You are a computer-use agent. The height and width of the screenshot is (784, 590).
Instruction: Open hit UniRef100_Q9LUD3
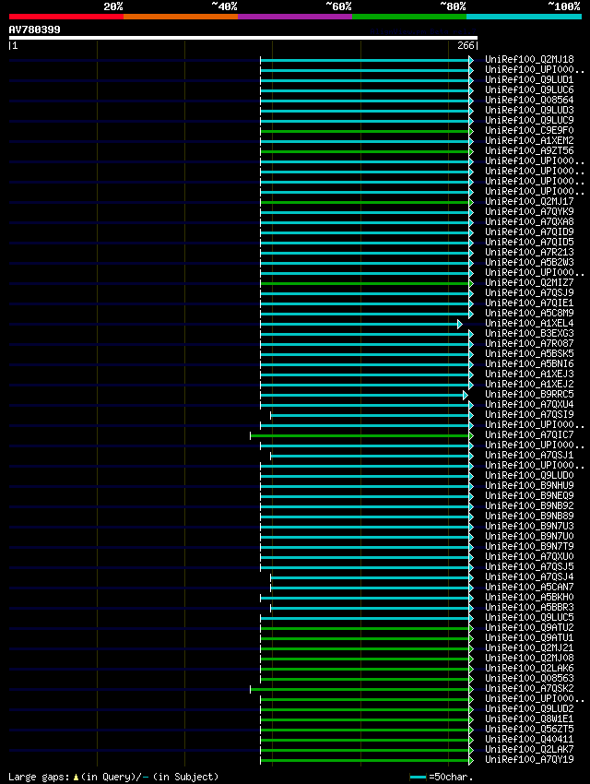(x=529, y=110)
